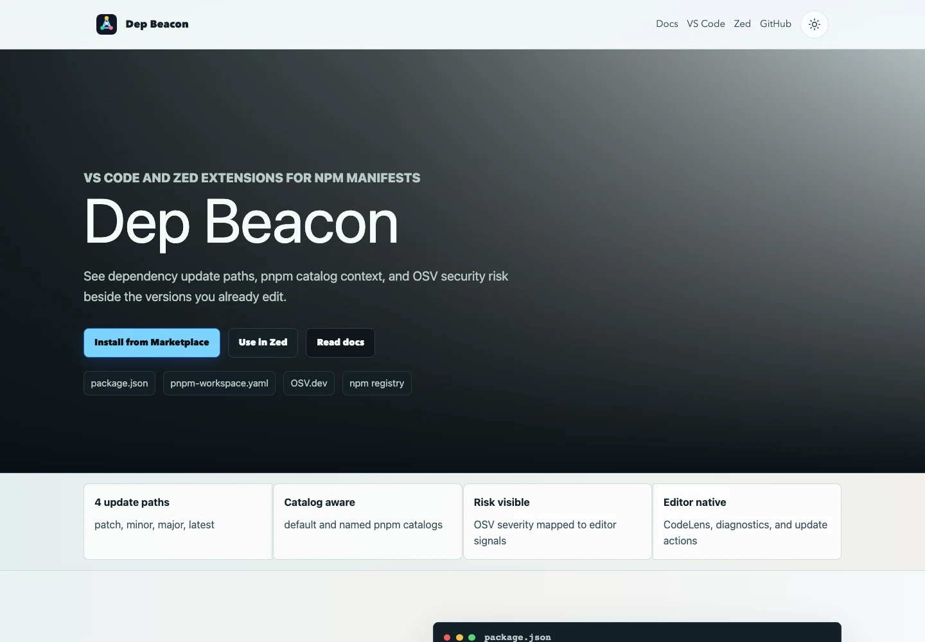925x642 pixels.
Task: Click Install from Marketplace button
Action: [152, 343]
